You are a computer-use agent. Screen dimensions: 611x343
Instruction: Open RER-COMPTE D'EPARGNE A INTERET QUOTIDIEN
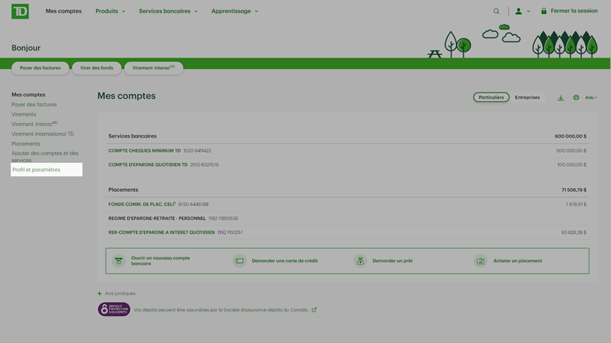[161, 232]
